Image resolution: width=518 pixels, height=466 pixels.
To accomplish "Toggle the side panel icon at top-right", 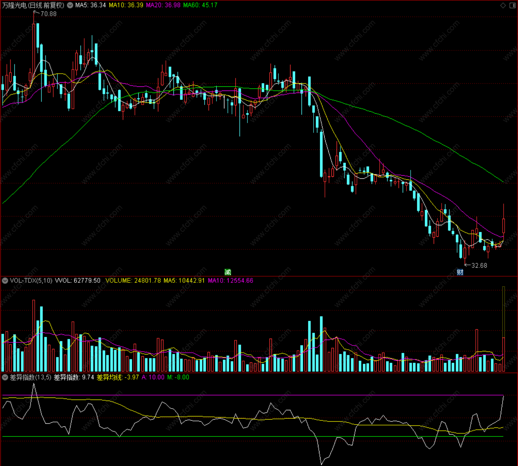I will click(x=512, y=5).
